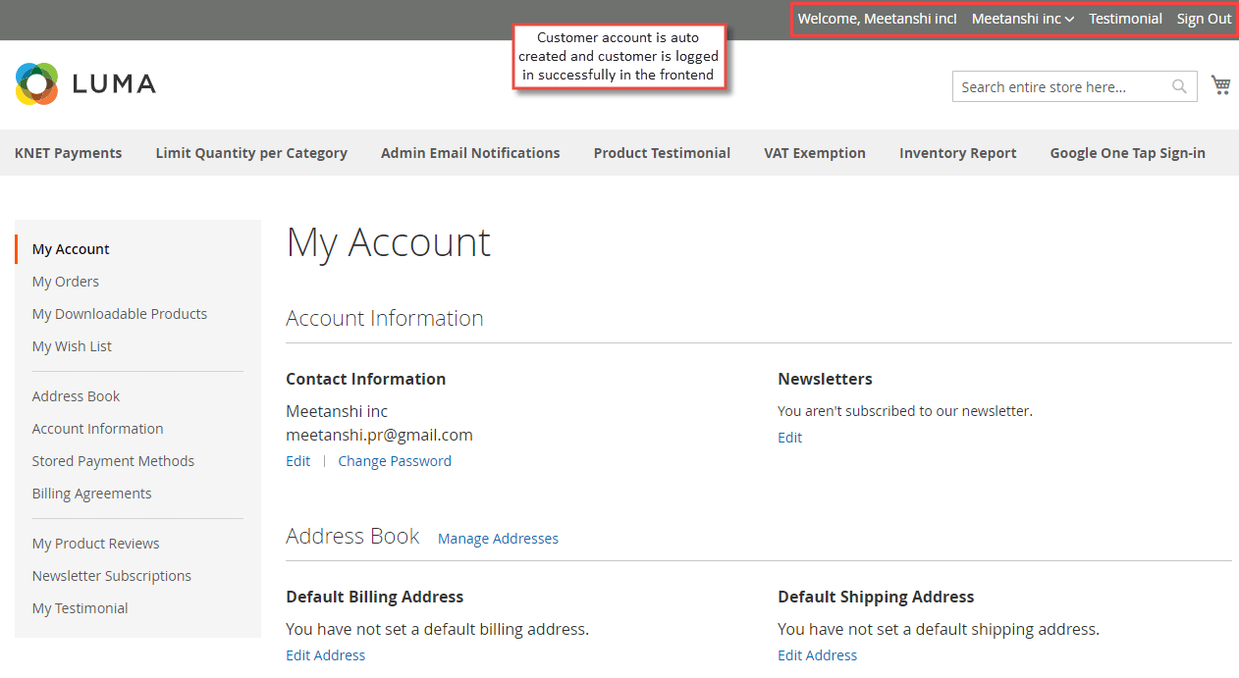This screenshot has height=678, width=1239.
Task: Edit Address under Default Shipping Address
Action: point(817,655)
